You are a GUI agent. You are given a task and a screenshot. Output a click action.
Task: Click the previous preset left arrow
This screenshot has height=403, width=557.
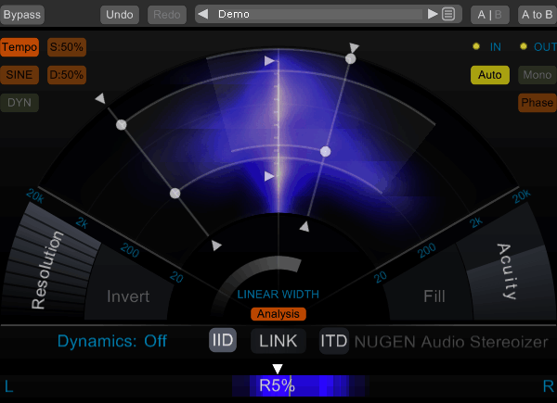pyautogui.click(x=203, y=15)
